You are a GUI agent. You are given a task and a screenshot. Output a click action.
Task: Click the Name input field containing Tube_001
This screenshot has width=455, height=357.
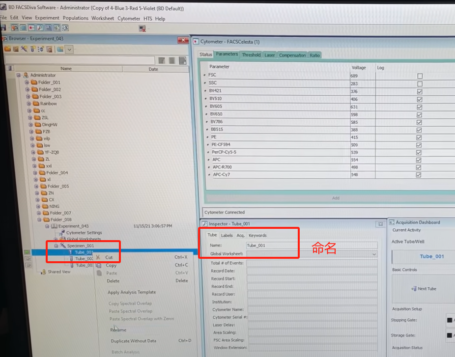pyautogui.click(x=312, y=246)
